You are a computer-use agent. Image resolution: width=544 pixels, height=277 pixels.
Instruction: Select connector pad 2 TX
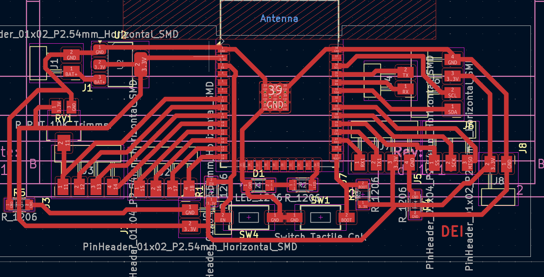pyautogui.click(x=406, y=72)
